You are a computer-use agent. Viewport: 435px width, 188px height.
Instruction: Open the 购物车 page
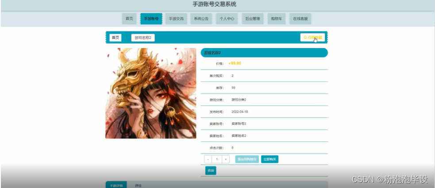(276, 19)
